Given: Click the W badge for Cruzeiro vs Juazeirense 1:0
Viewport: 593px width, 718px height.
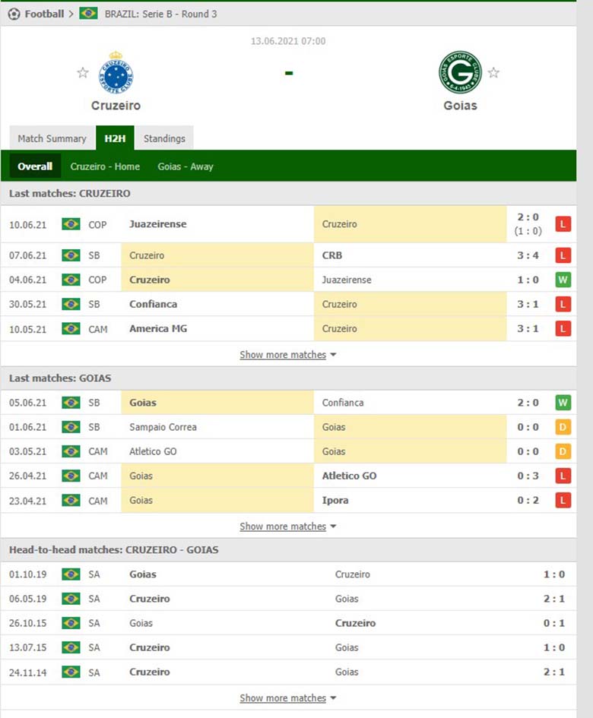Looking at the screenshot, I should [x=563, y=280].
